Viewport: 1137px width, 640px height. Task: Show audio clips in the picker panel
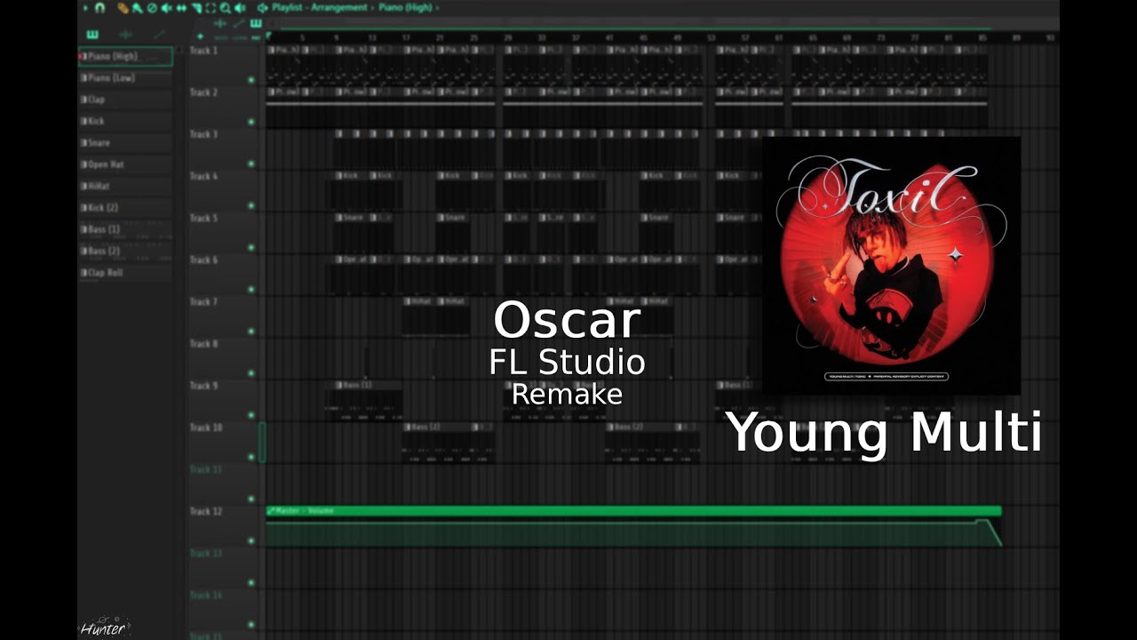pos(125,35)
